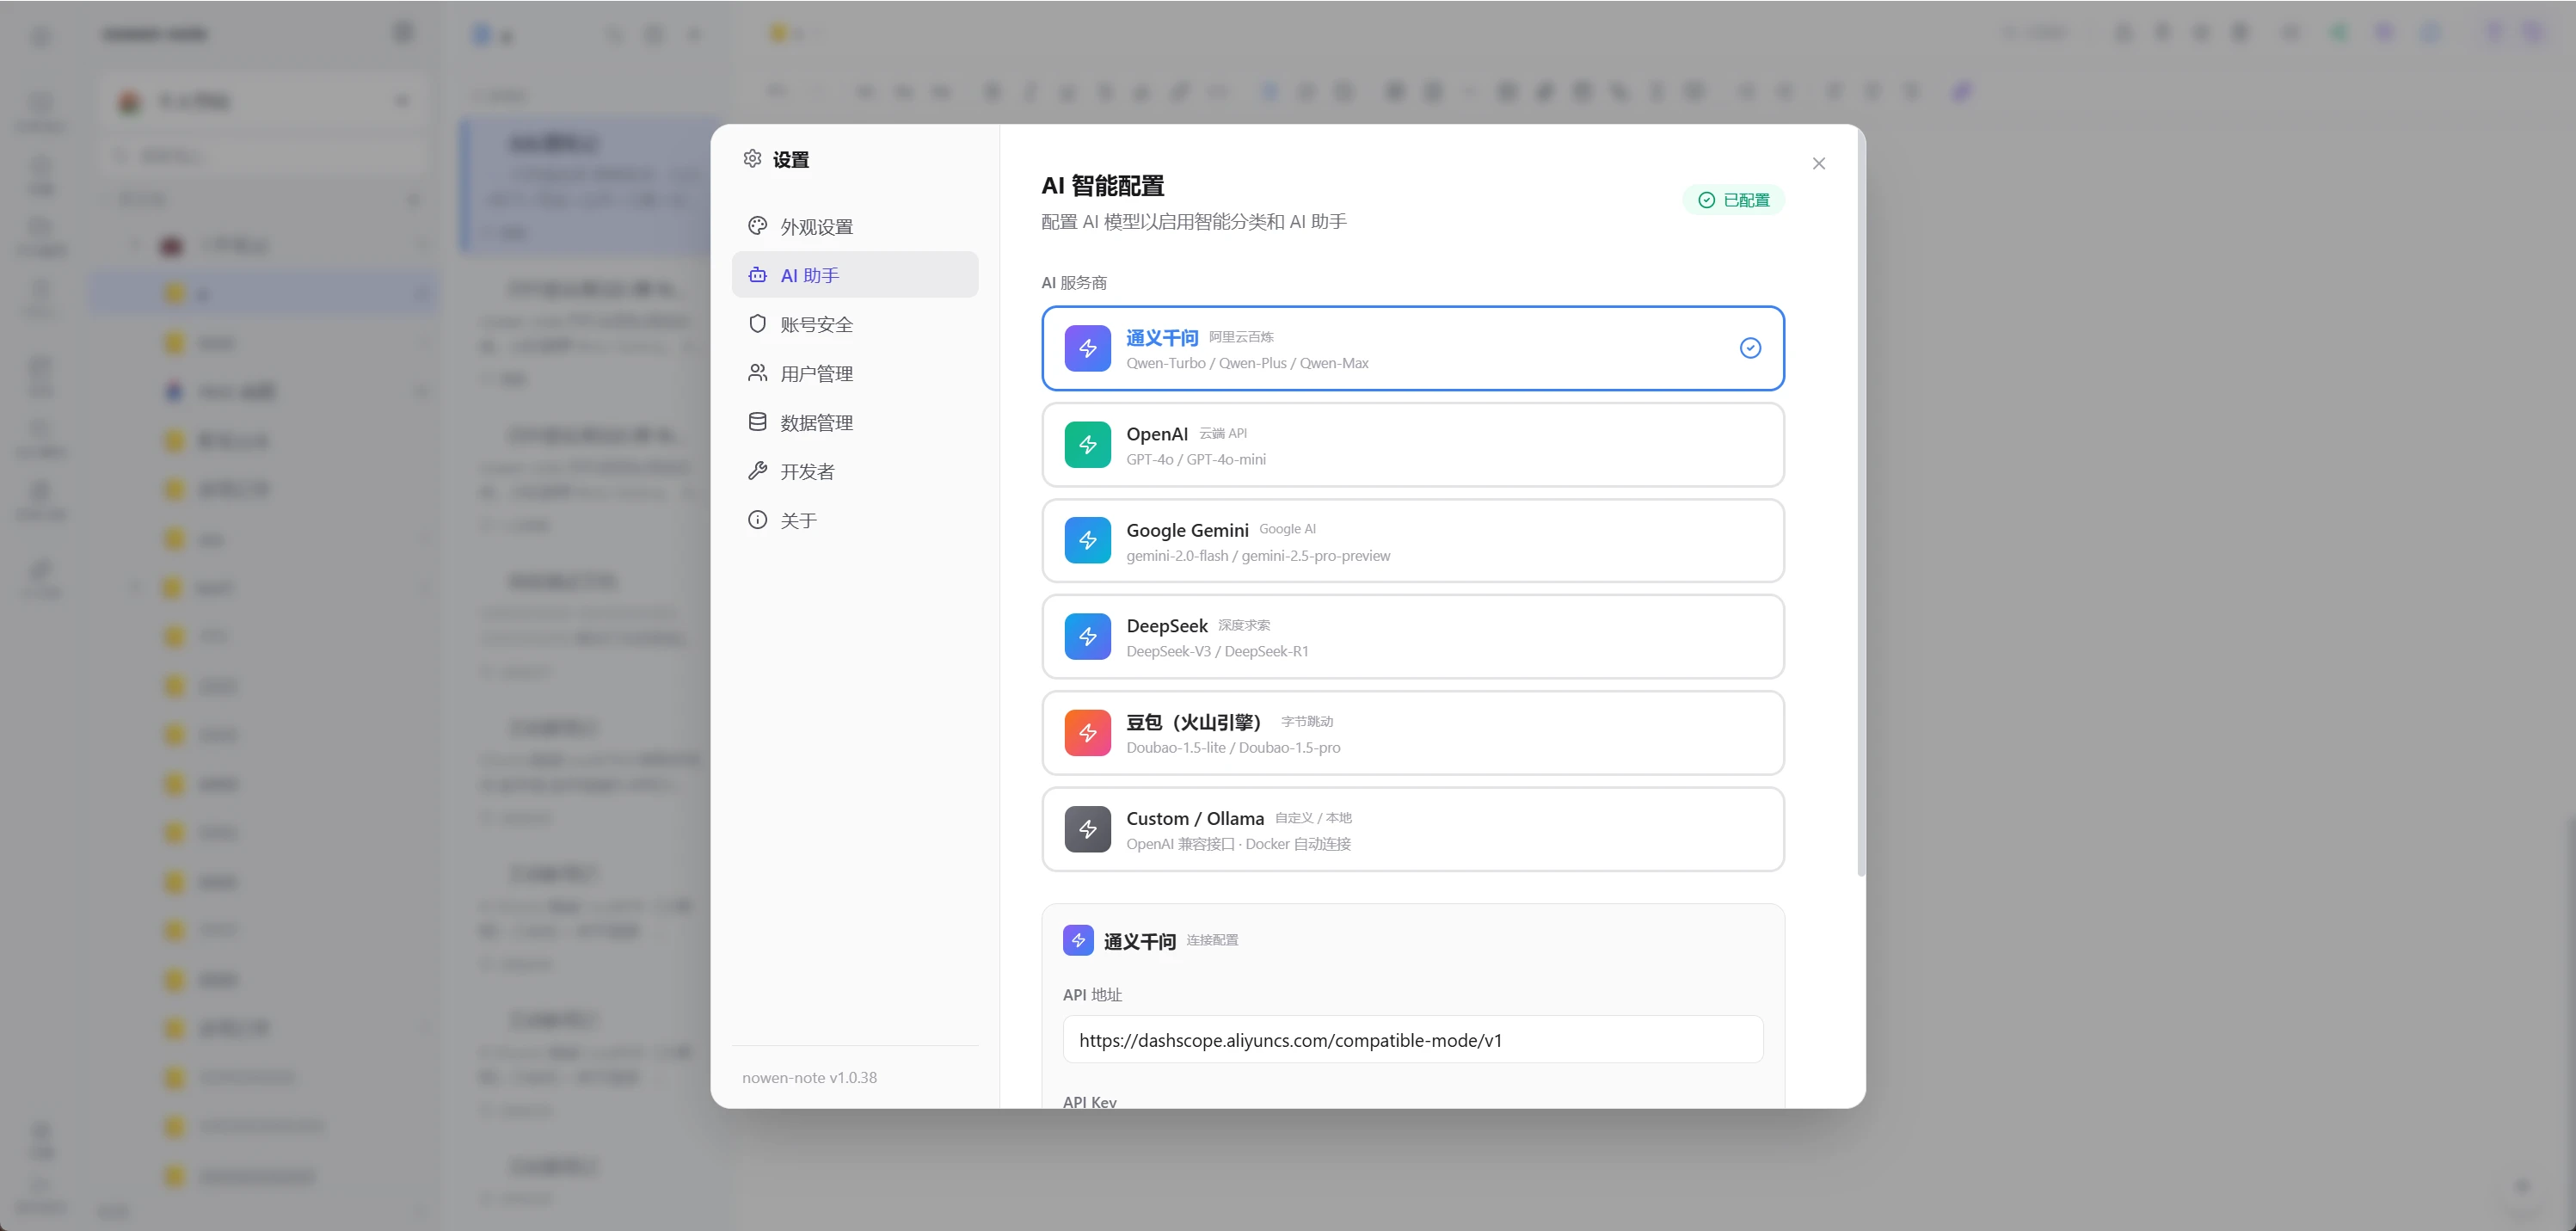Select Custom / Ollama provider card
Image resolution: width=2576 pixels, height=1231 pixels.
pyautogui.click(x=1412, y=829)
